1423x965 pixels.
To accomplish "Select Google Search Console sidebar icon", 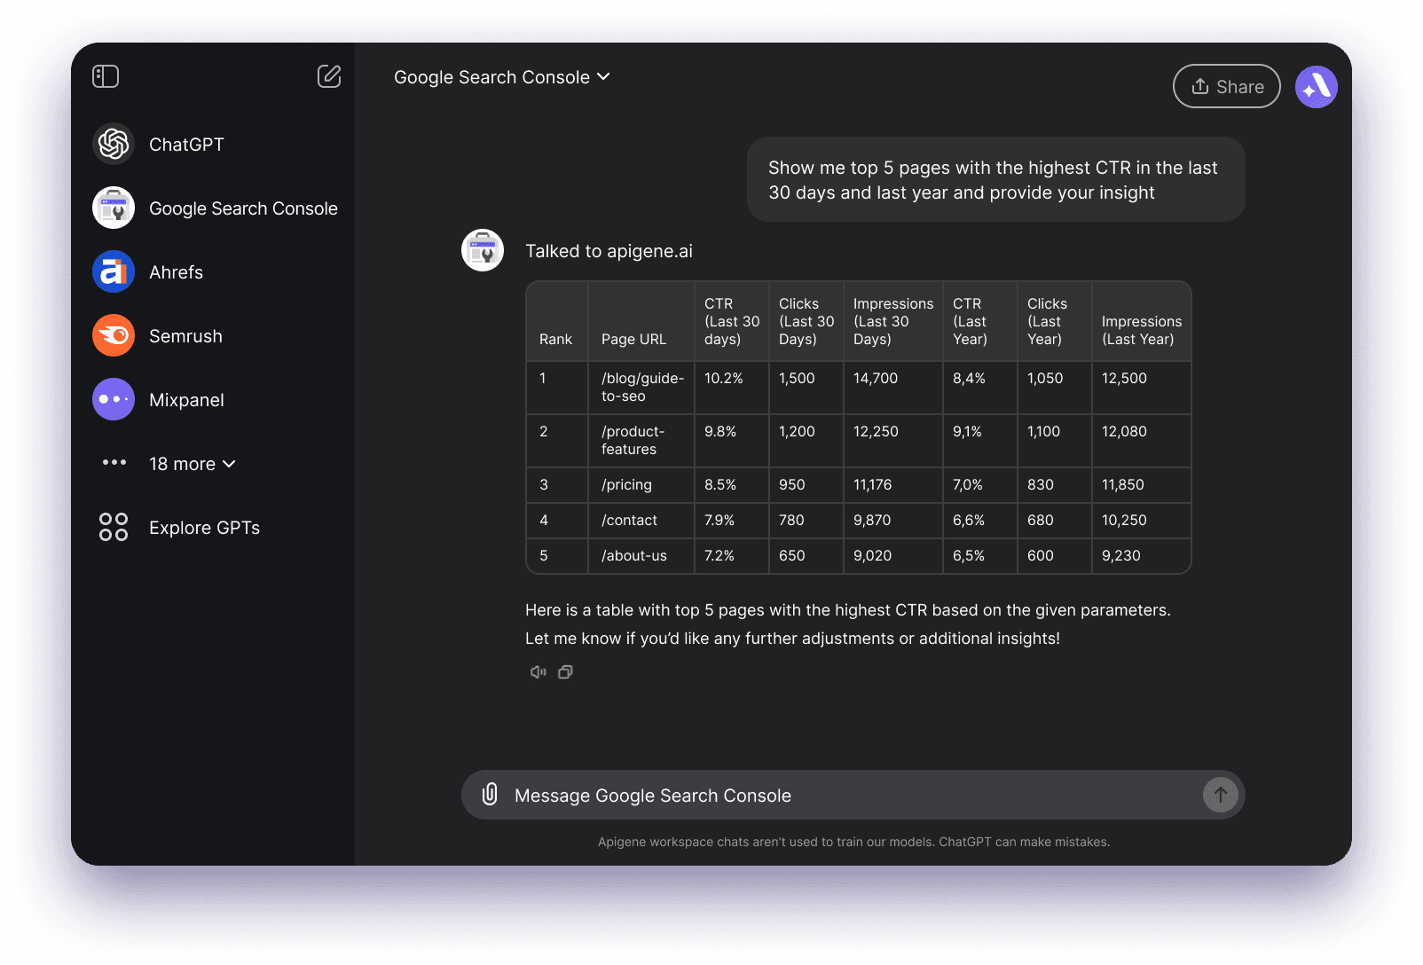I will click(x=114, y=208).
